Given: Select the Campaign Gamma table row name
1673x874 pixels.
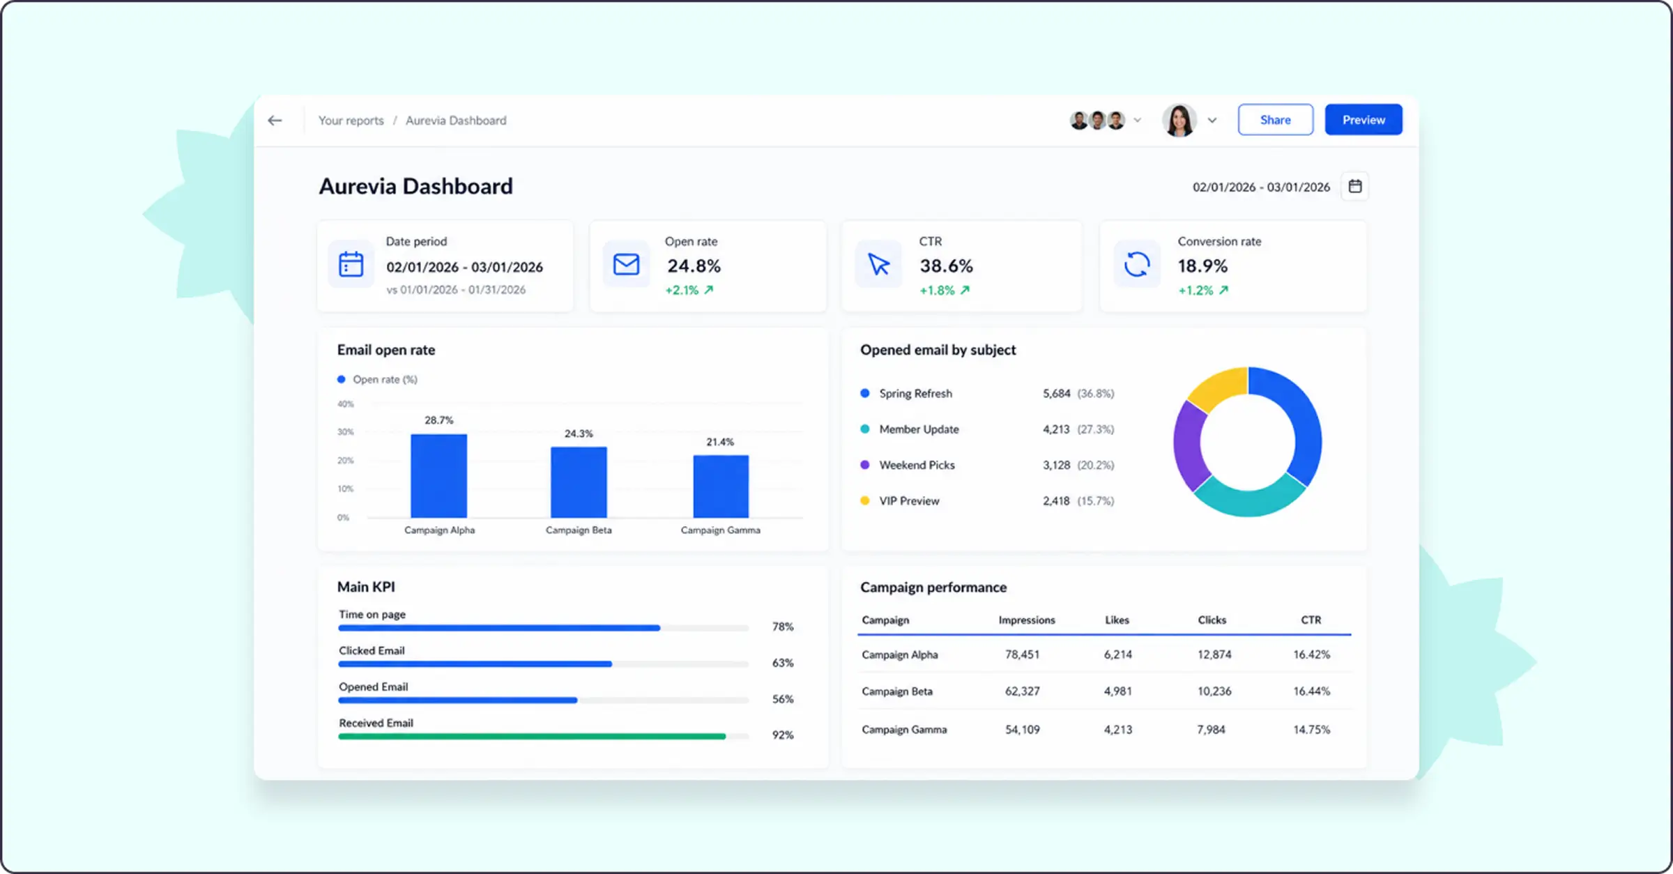Looking at the screenshot, I should click(x=904, y=730).
